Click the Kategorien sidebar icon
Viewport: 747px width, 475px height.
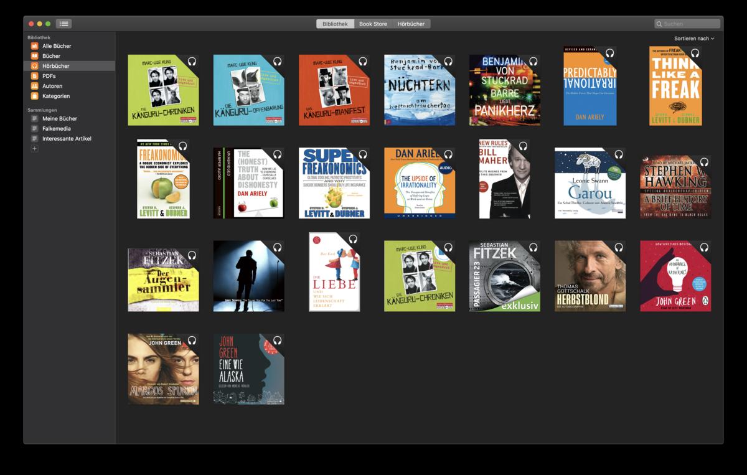(35, 96)
